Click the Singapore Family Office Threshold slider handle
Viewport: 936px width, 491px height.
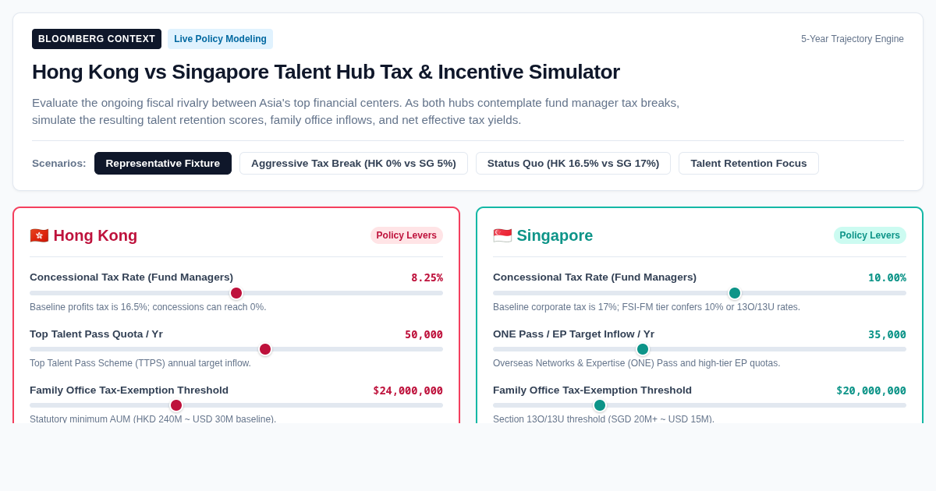click(x=600, y=405)
